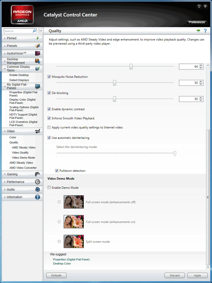Image resolution: width=212 pixels, height=283 pixels.
Task: Click the Video camcorder icon
Action: pyautogui.click(x=37, y=131)
